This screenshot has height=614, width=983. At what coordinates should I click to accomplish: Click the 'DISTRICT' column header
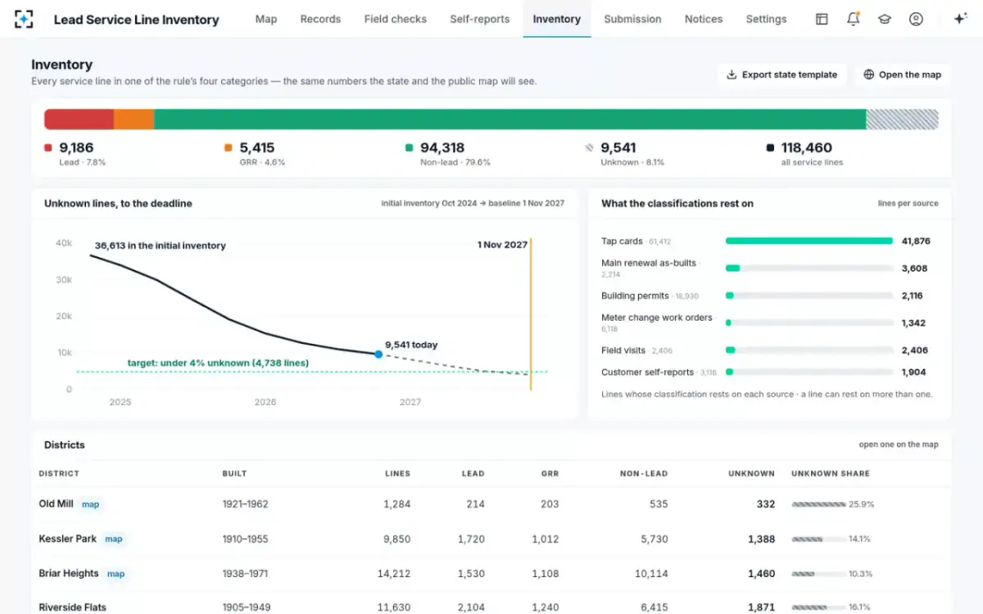tap(59, 473)
